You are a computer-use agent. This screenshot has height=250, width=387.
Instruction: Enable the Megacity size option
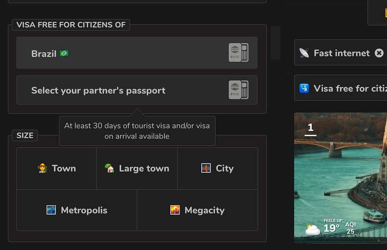click(197, 210)
